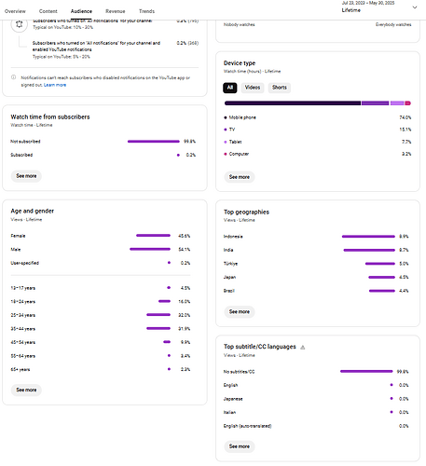Select the All device type filter
This screenshot has height=466, width=426.
[x=230, y=88]
